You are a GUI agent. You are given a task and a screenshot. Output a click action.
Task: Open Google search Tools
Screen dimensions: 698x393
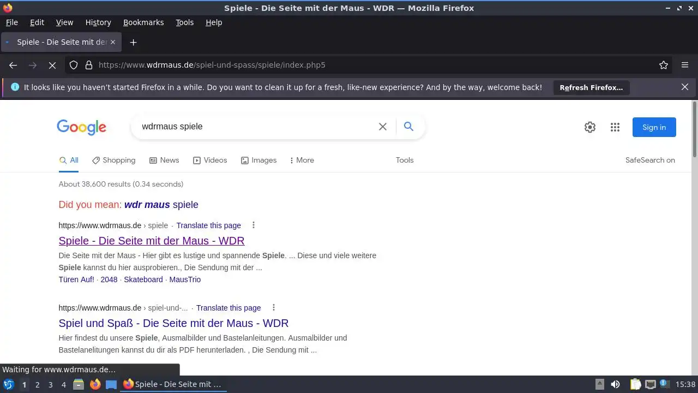[405, 160]
